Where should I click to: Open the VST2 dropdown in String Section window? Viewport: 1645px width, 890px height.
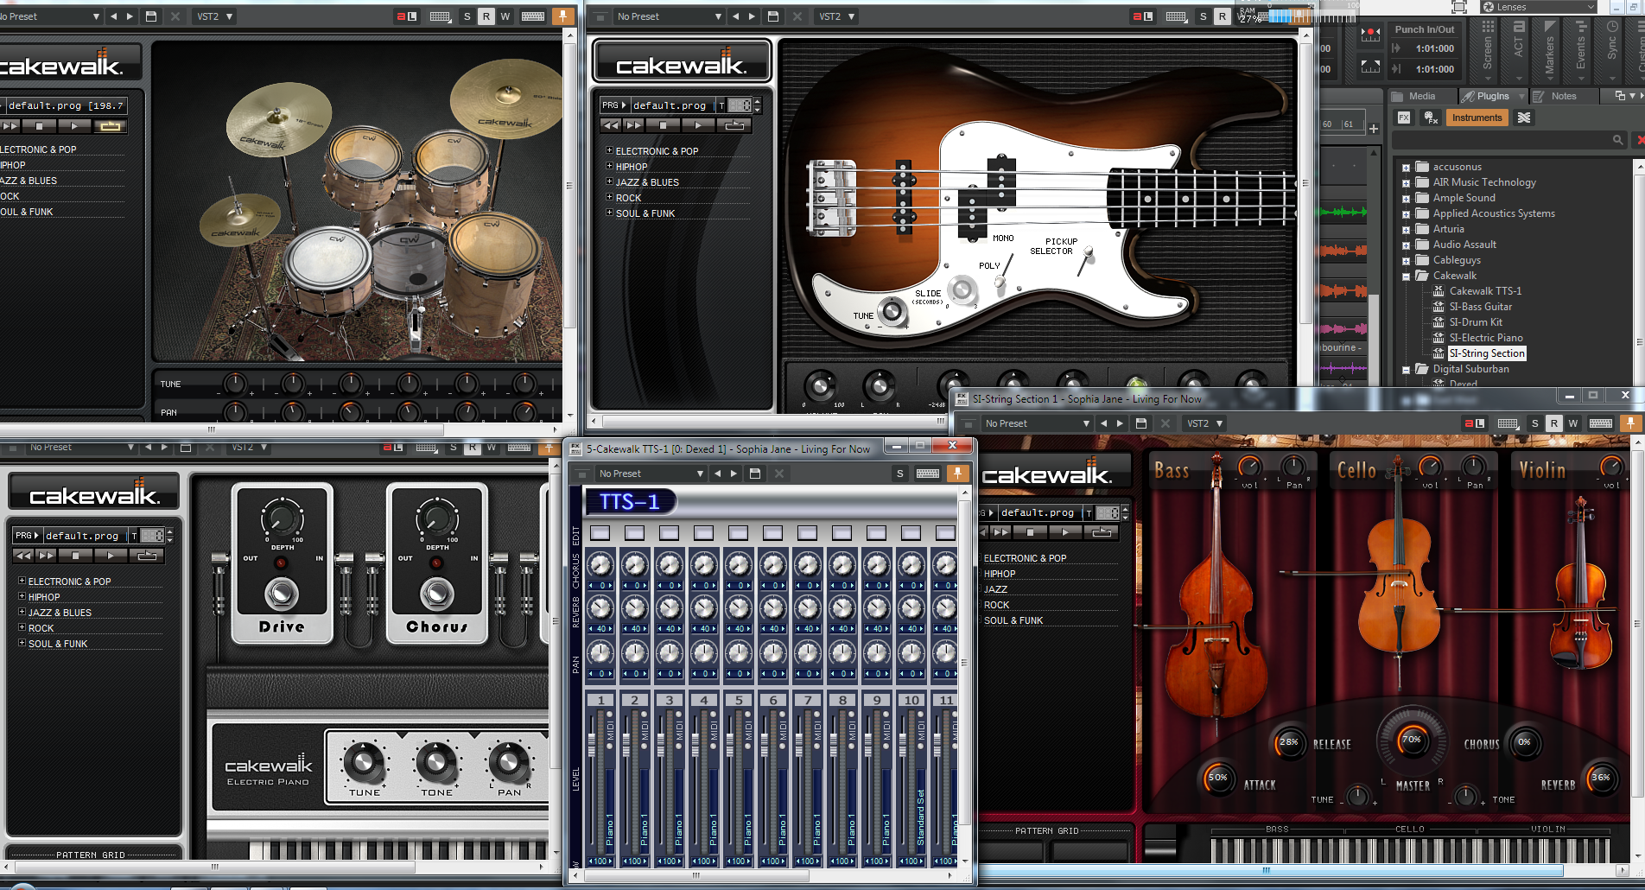pyautogui.click(x=1205, y=423)
